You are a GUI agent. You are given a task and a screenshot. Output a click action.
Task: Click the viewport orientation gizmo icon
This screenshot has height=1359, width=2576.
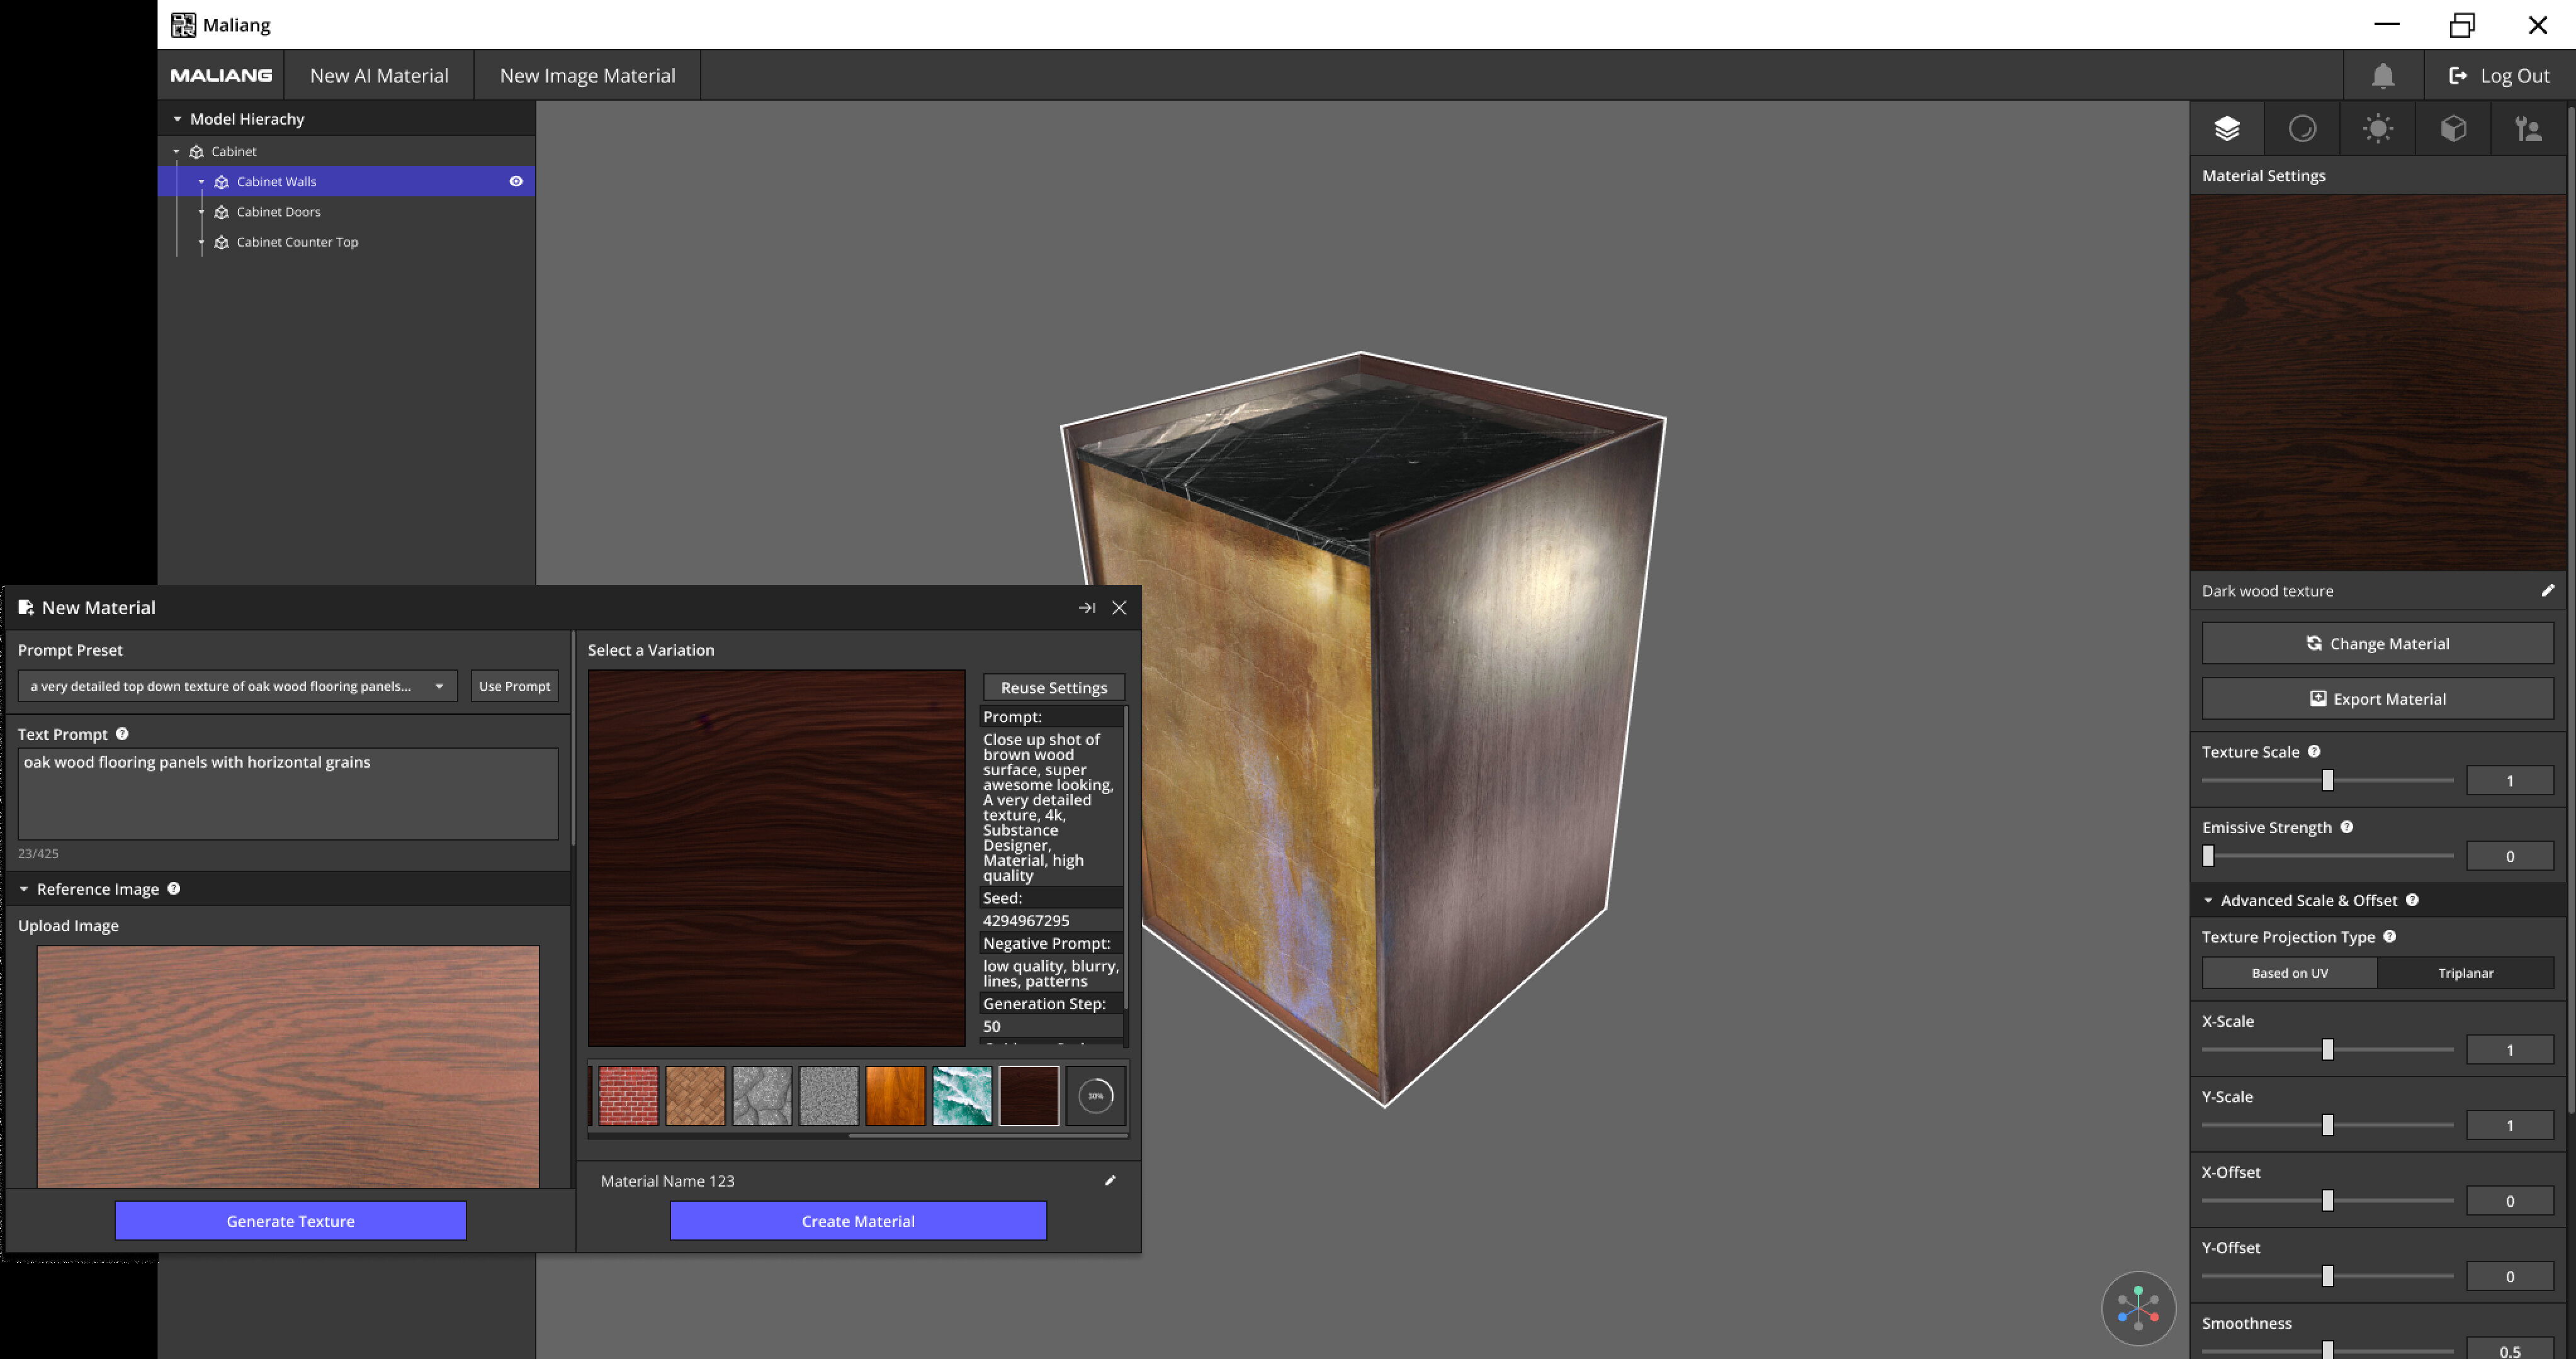click(2138, 1308)
